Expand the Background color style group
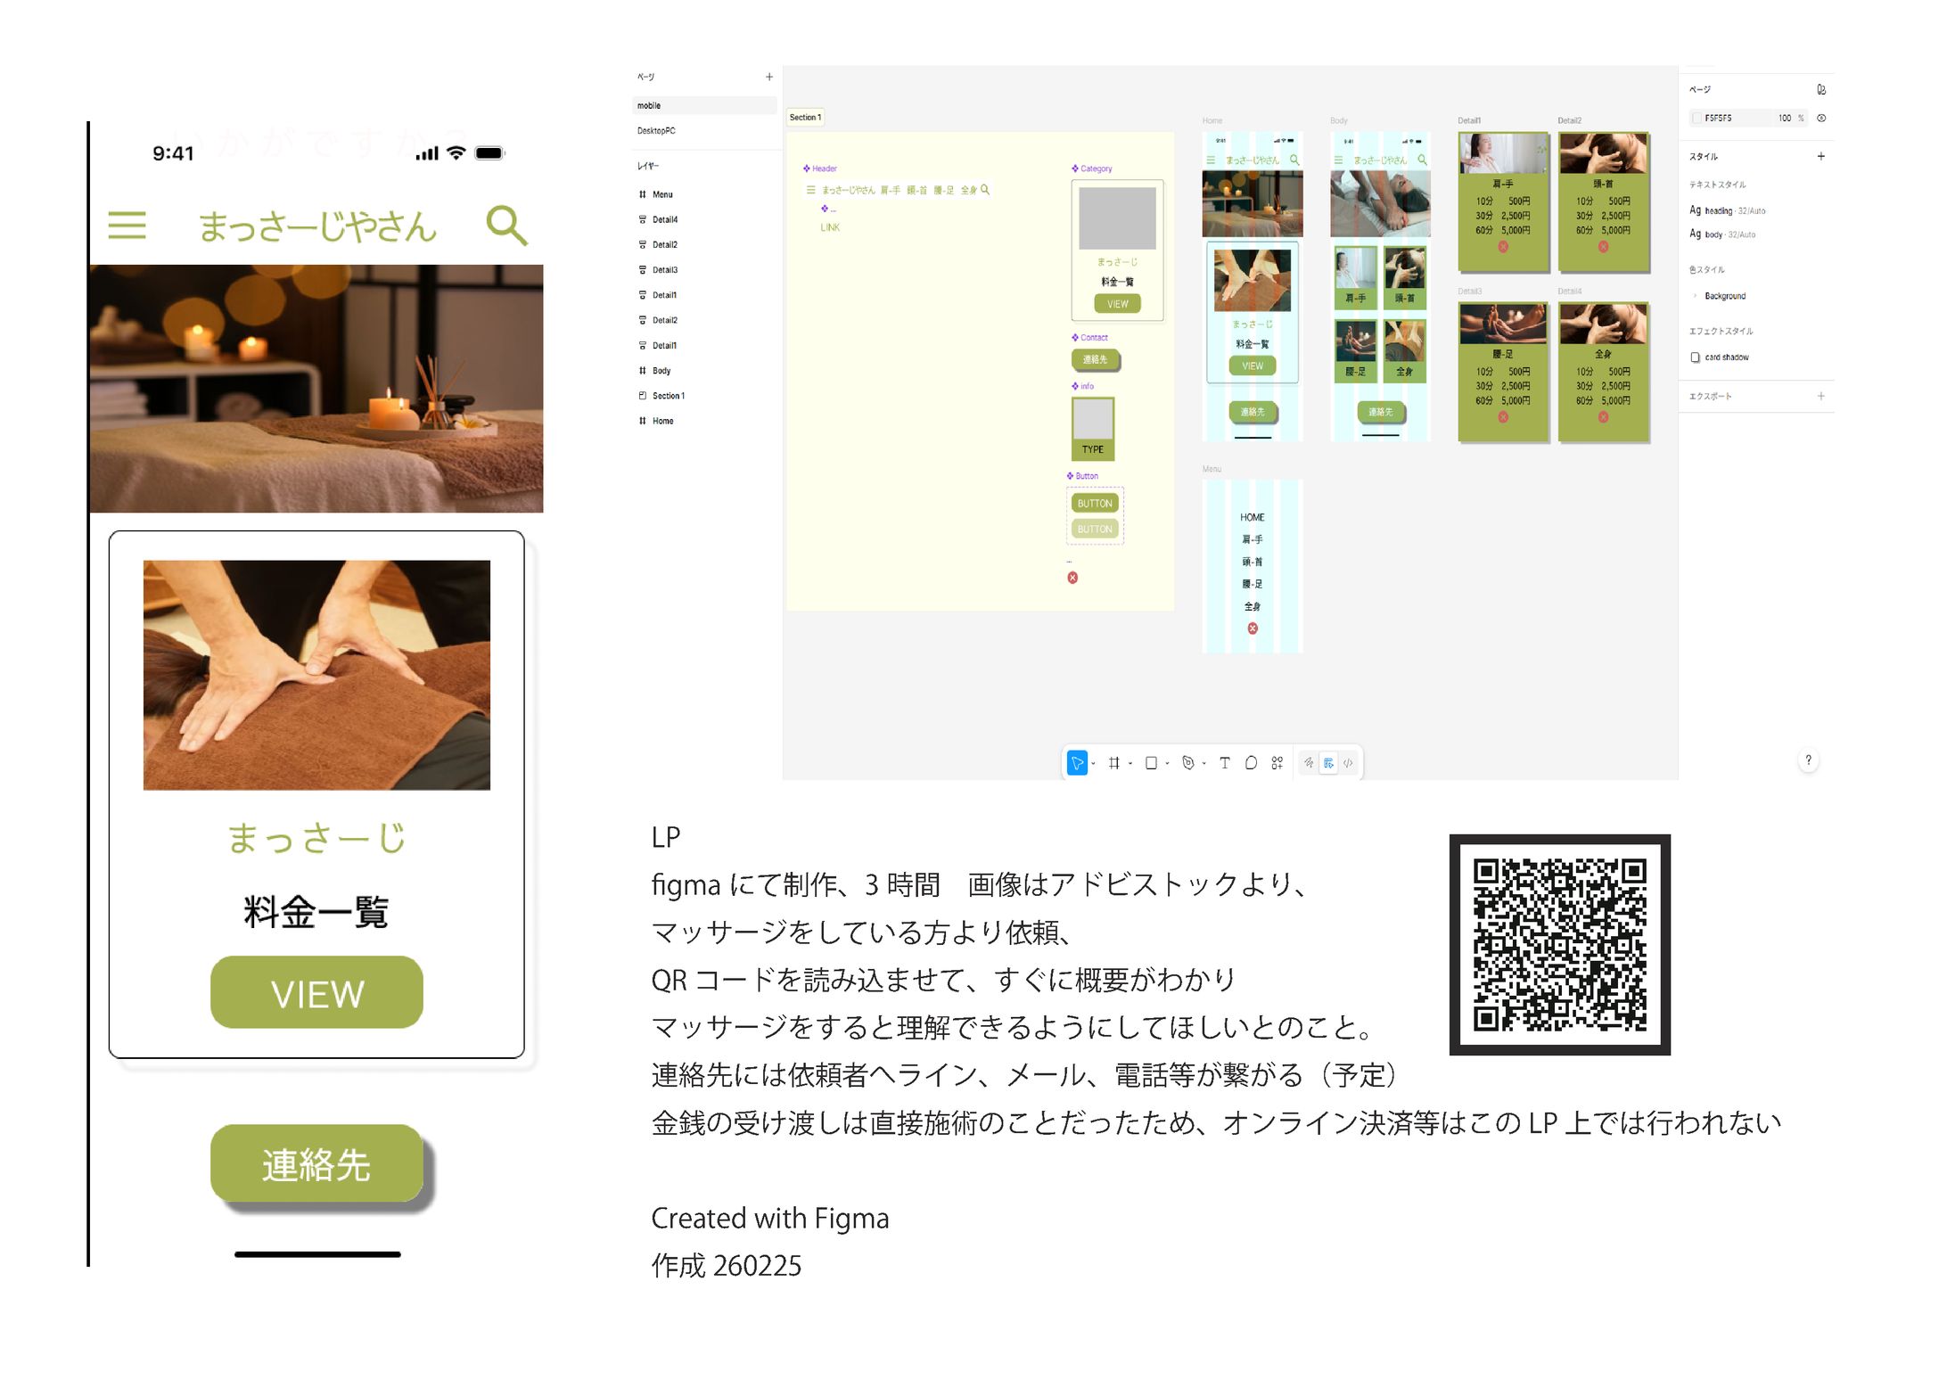This screenshot has height=1388, width=1947. point(1695,296)
